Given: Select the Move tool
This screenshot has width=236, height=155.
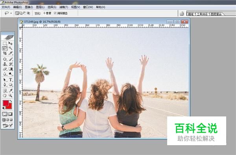Looking at the screenshot, I should (10, 44).
